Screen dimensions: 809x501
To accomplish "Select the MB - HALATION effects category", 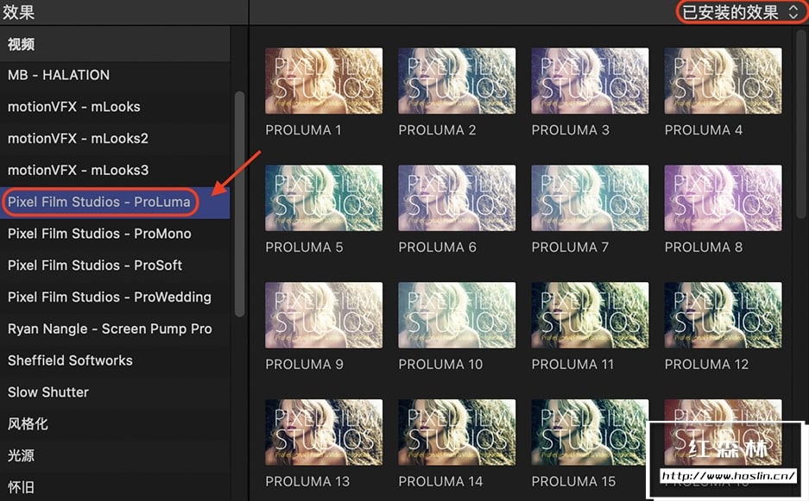I will [x=115, y=75].
